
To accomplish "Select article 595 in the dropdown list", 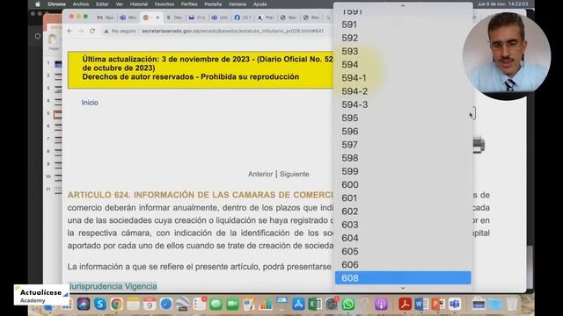I will (403, 118).
